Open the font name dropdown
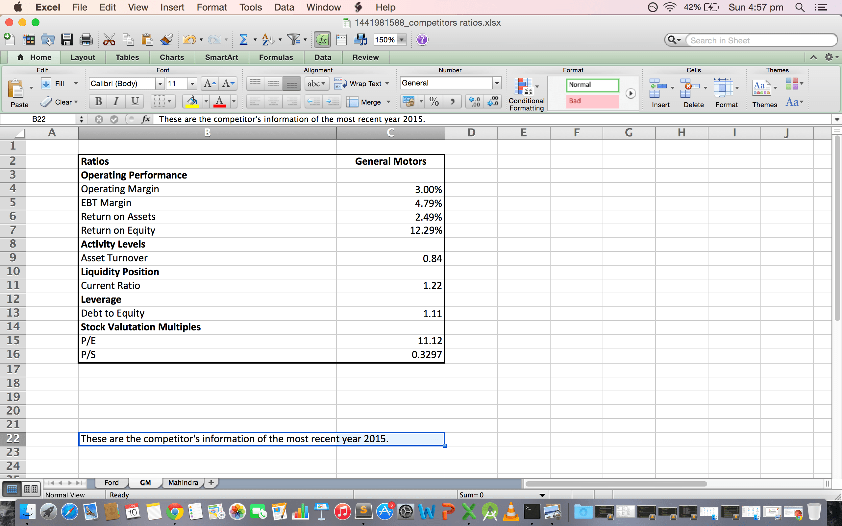The width and height of the screenshot is (842, 526). coord(160,84)
